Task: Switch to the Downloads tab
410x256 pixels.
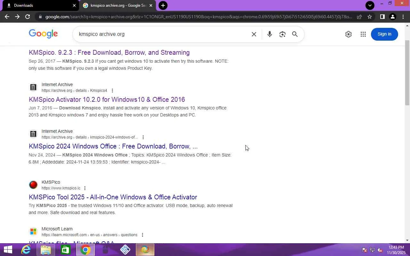Action: [x=40, y=5]
